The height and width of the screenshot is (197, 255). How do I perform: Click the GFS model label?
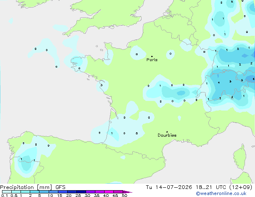(60, 187)
